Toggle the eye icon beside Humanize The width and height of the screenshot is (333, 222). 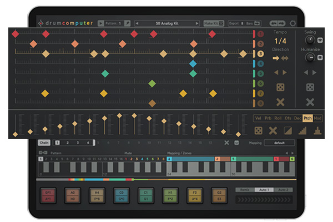click(x=320, y=58)
